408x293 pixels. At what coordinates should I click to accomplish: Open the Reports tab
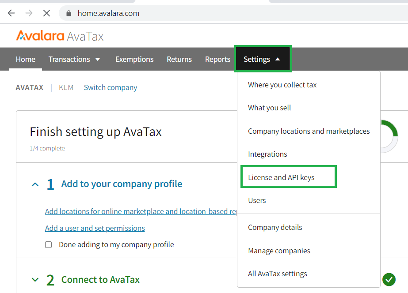click(x=217, y=59)
